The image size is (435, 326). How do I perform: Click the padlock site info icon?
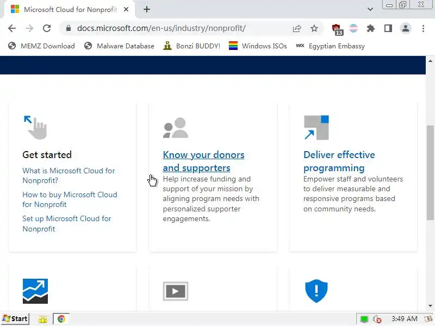(x=69, y=28)
